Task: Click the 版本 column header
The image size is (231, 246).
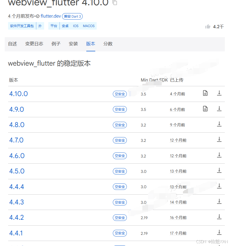Action: 13,80
